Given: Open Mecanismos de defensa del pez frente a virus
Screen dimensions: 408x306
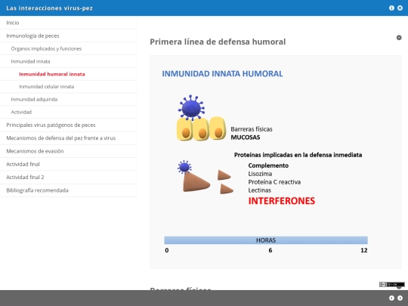Looking at the screenshot, I should (69, 138).
